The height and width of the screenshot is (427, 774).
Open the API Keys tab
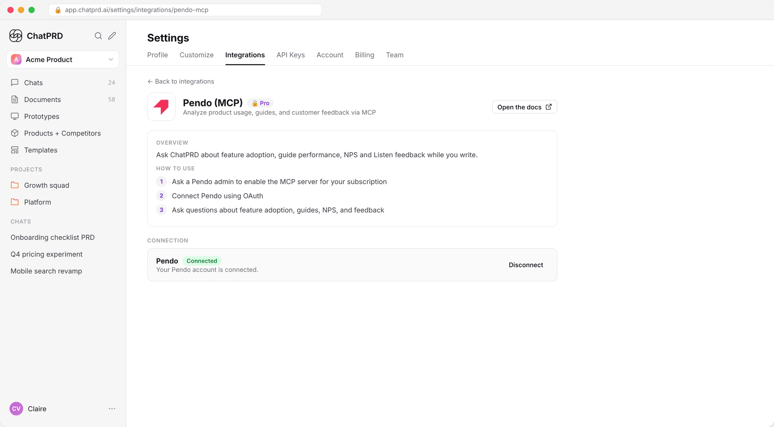pyautogui.click(x=291, y=55)
